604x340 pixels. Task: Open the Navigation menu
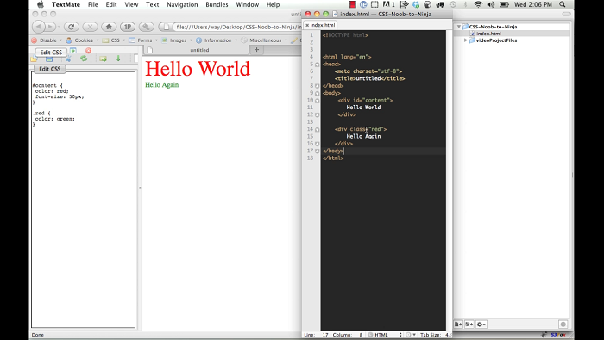pyautogui.click(x=182, y=4)
